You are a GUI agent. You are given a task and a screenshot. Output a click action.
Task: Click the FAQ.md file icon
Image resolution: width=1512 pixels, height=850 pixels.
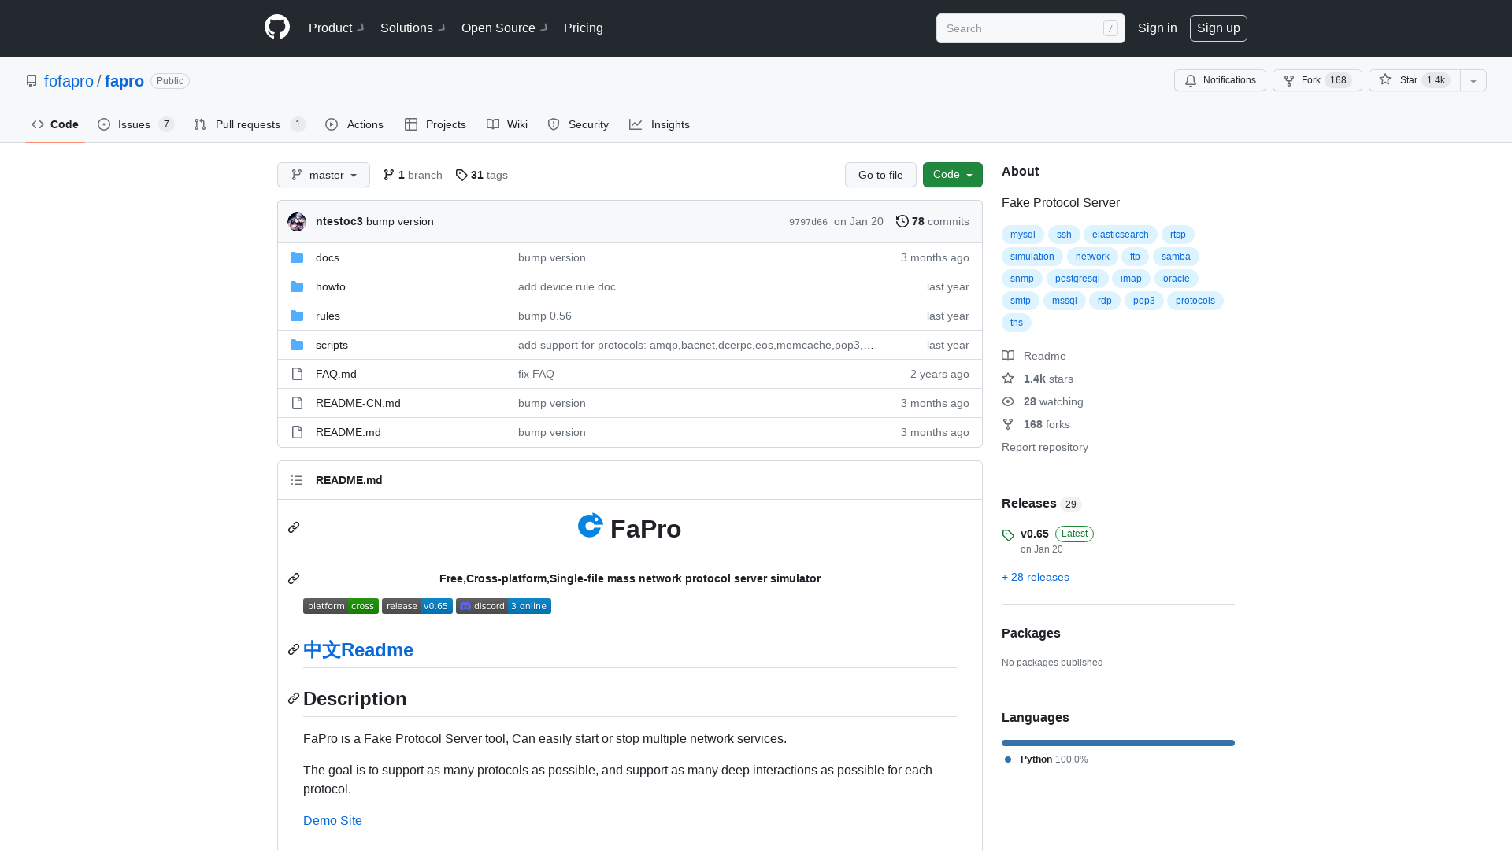(x=297, y=374)
